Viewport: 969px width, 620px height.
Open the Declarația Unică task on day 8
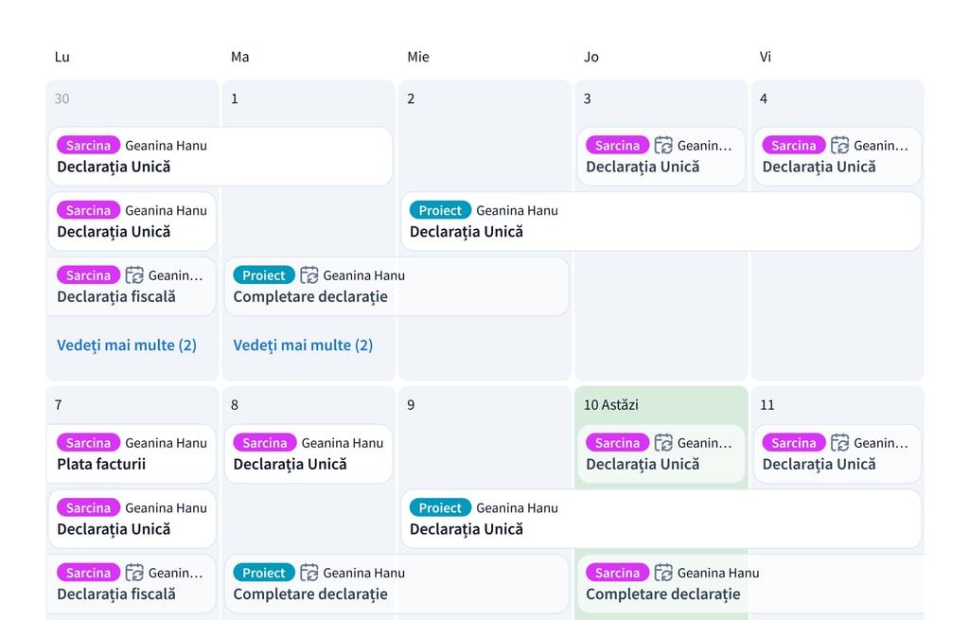click(291, 465)
